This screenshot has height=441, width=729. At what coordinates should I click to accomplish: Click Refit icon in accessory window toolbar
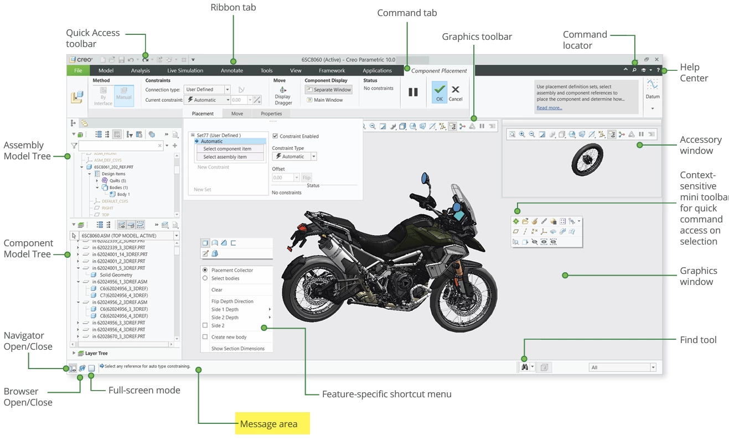pyautogui.click(x=512, y=134)
